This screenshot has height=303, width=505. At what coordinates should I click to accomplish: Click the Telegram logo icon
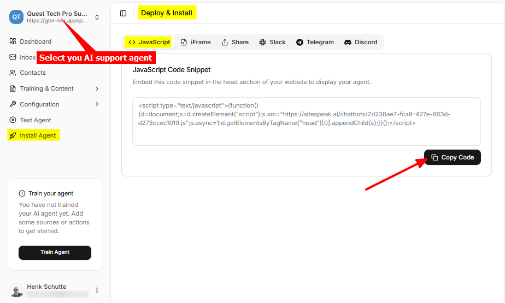(x=300, y=42)
